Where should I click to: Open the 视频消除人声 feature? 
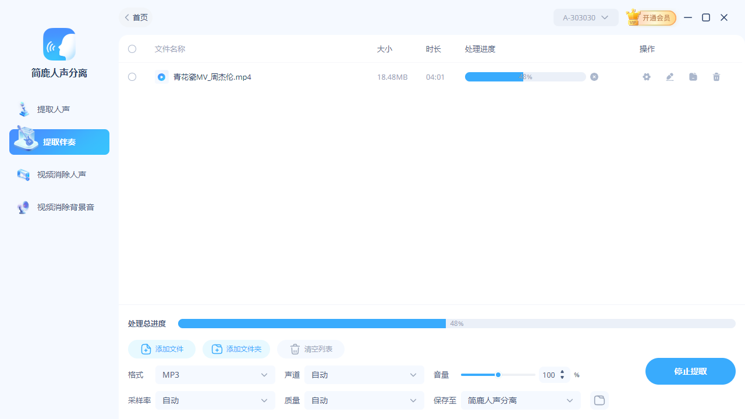(x=59, y=174)
